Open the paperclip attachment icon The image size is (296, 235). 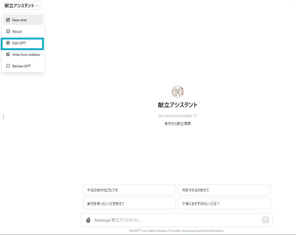88,220
